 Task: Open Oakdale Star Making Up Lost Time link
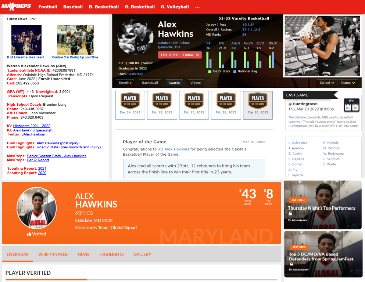(75, 57)
